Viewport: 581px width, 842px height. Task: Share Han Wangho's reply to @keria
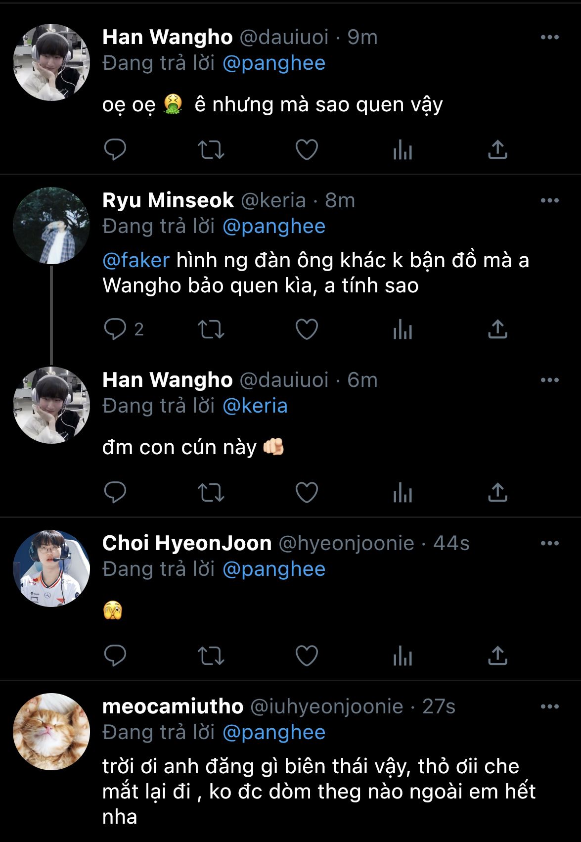click(x=498, y=492)
